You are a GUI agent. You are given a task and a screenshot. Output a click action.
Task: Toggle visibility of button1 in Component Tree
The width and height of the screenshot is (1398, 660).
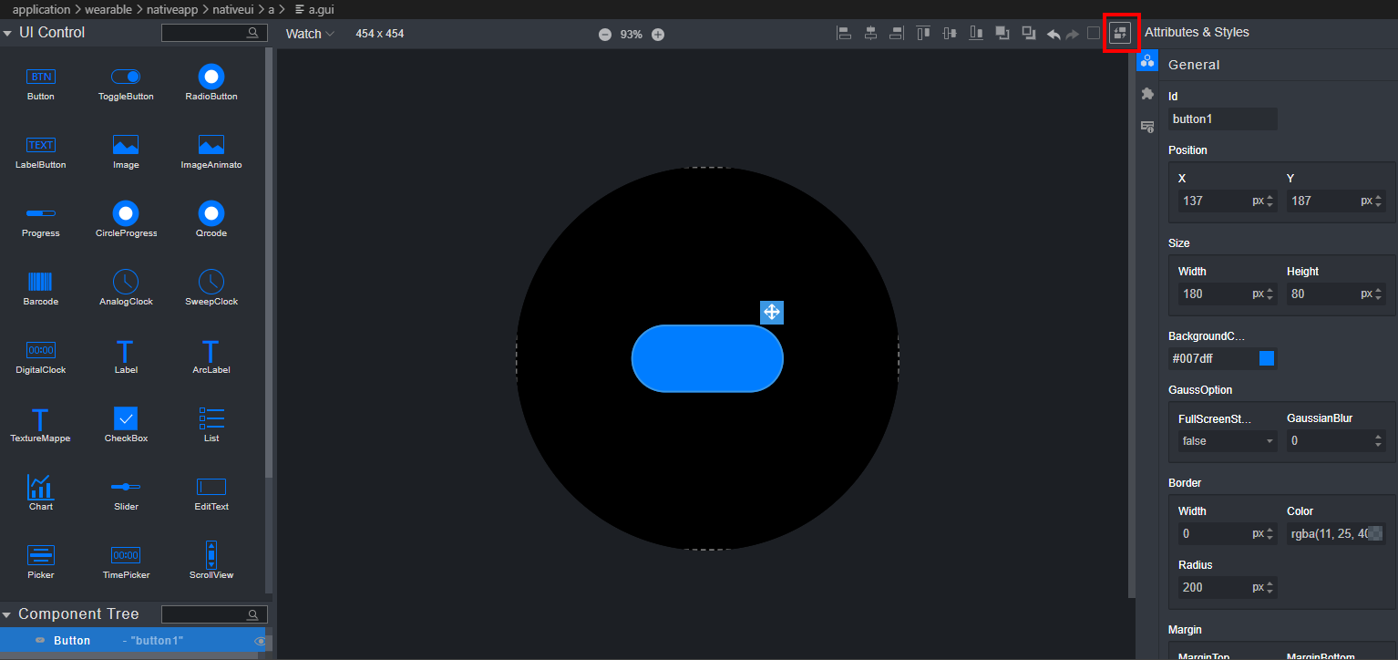261,642
